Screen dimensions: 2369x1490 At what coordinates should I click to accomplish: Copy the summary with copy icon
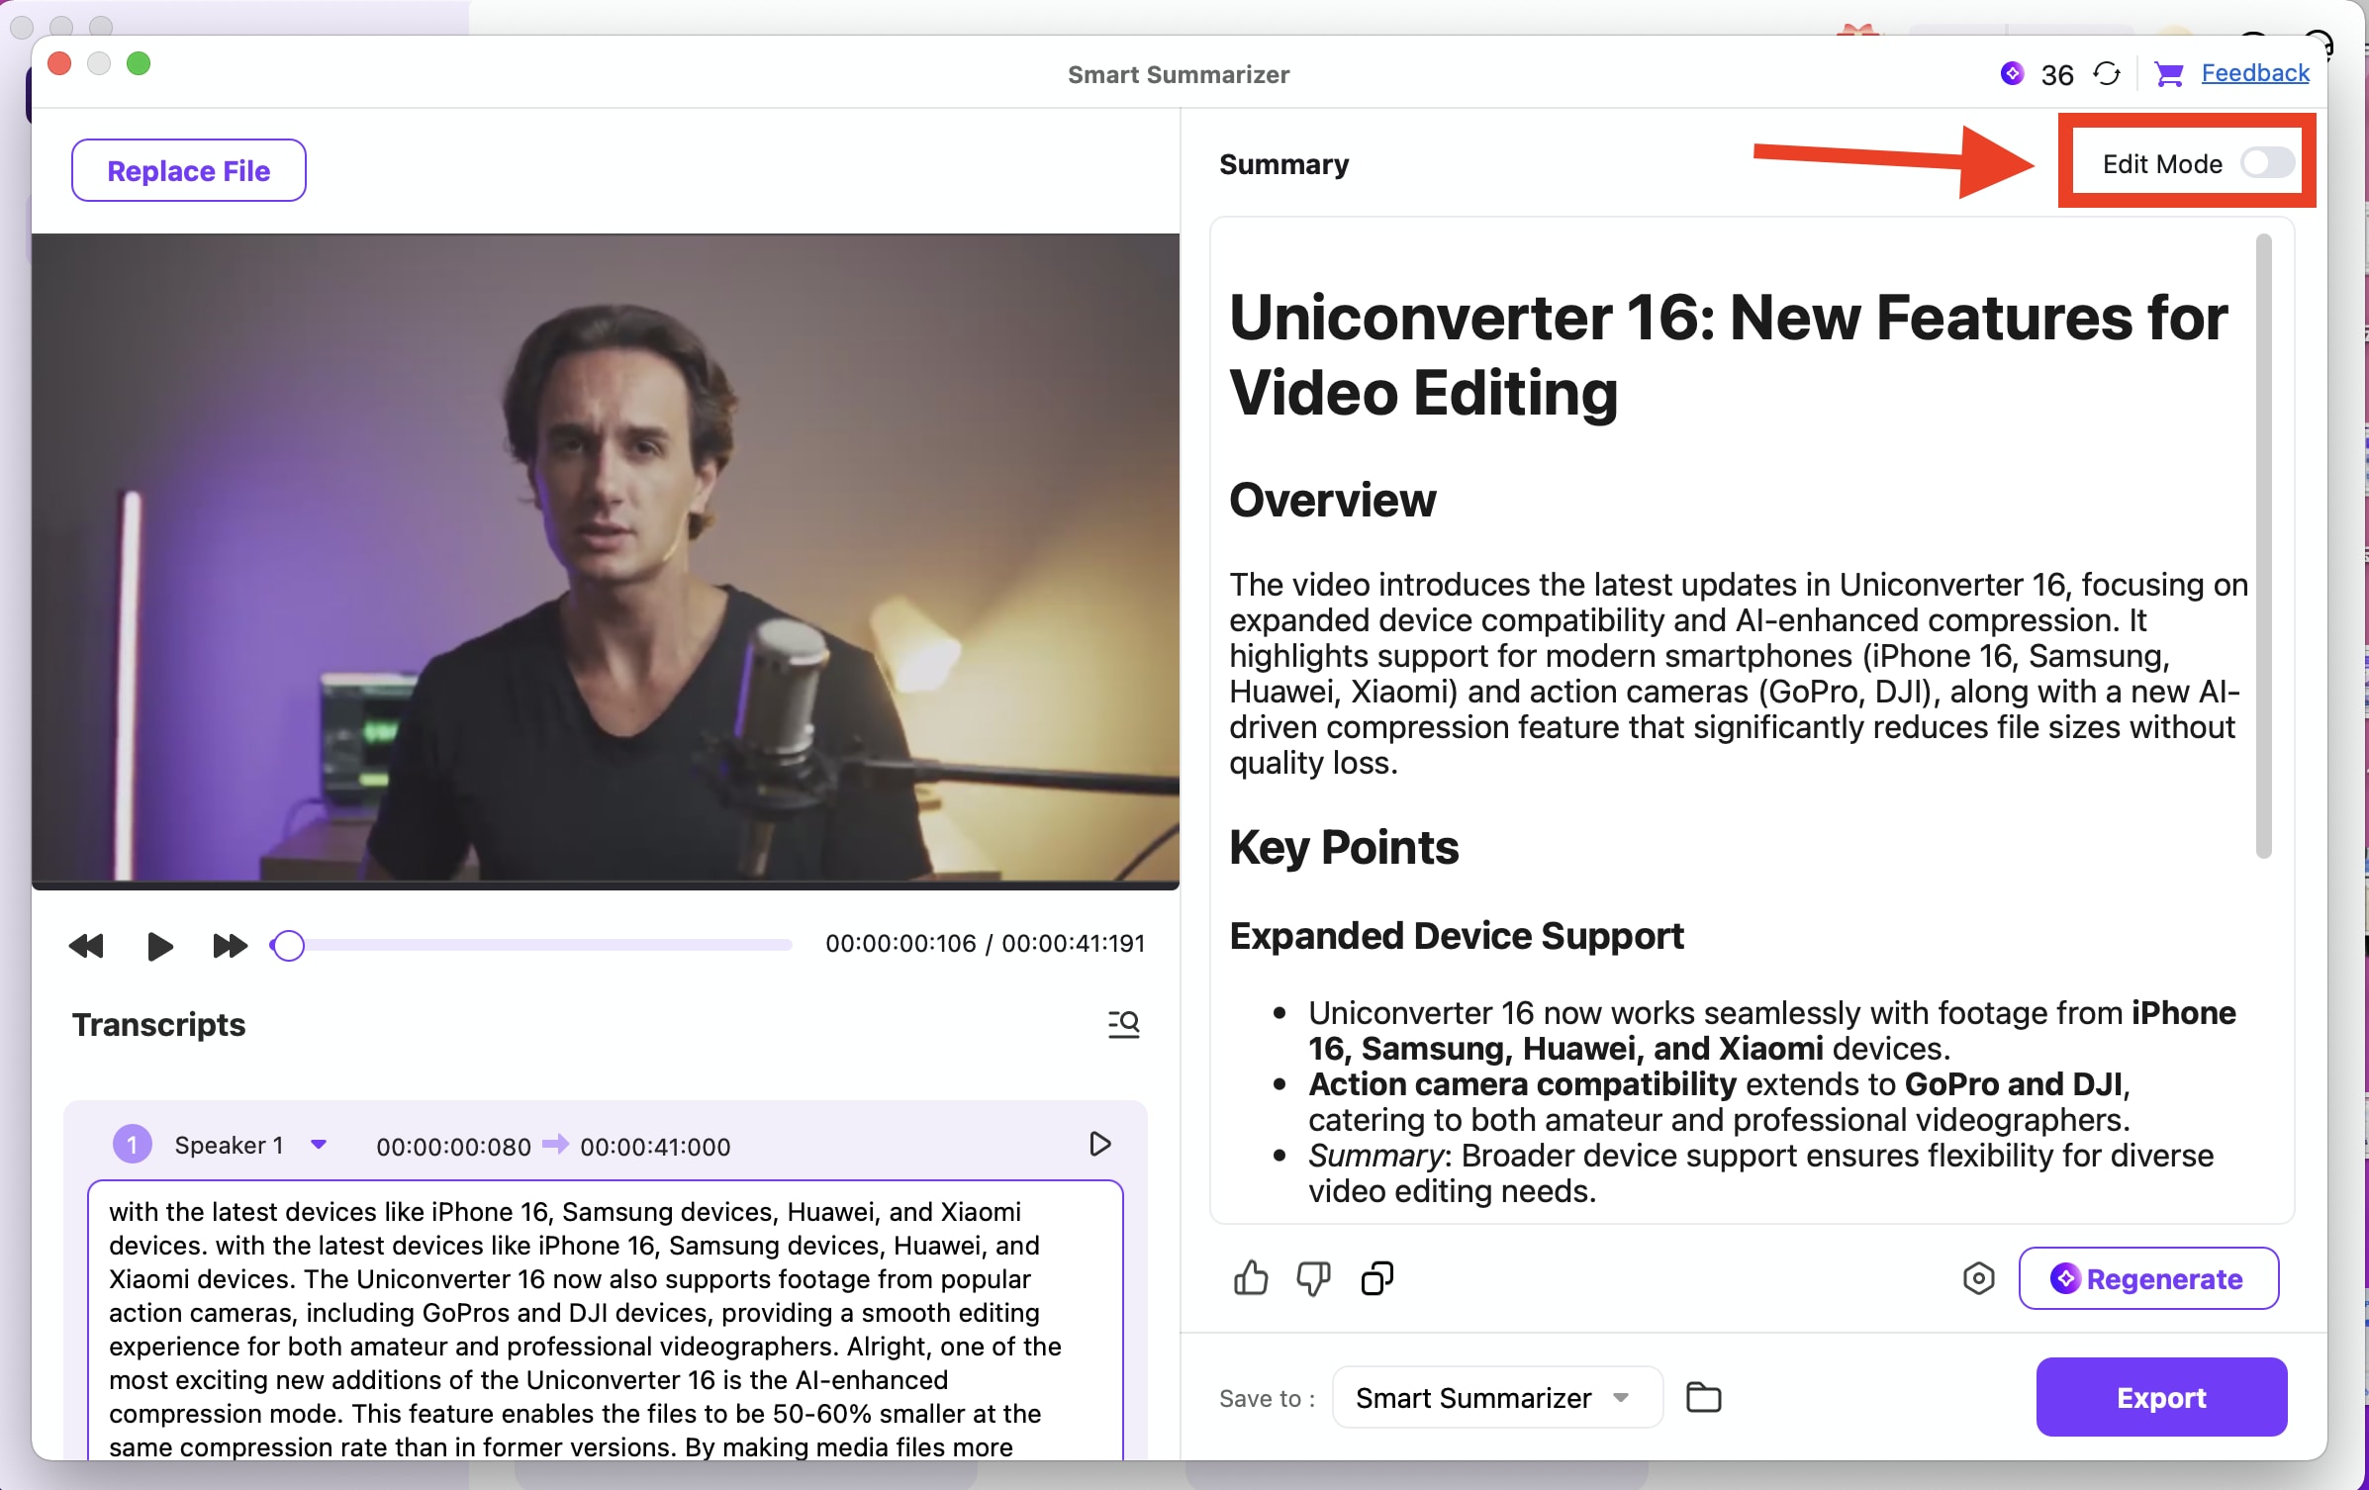(1376, 1278)
